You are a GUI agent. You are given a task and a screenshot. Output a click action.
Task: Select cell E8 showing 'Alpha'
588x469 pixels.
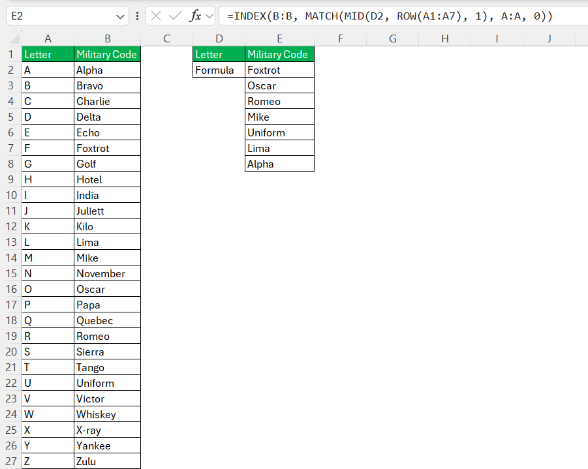(280, 164)
